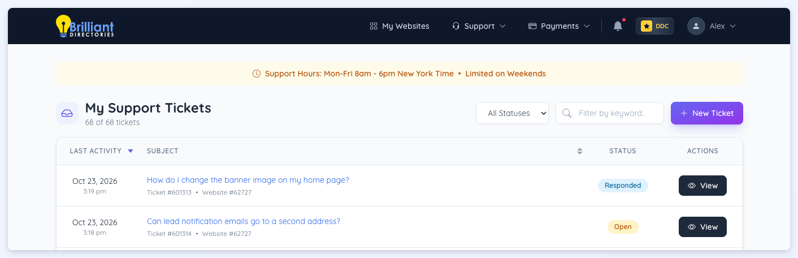The width and height of the screenshot is (798, 258).
Task: Expand the Payments chevron arrow
Action: click(587, 26)
